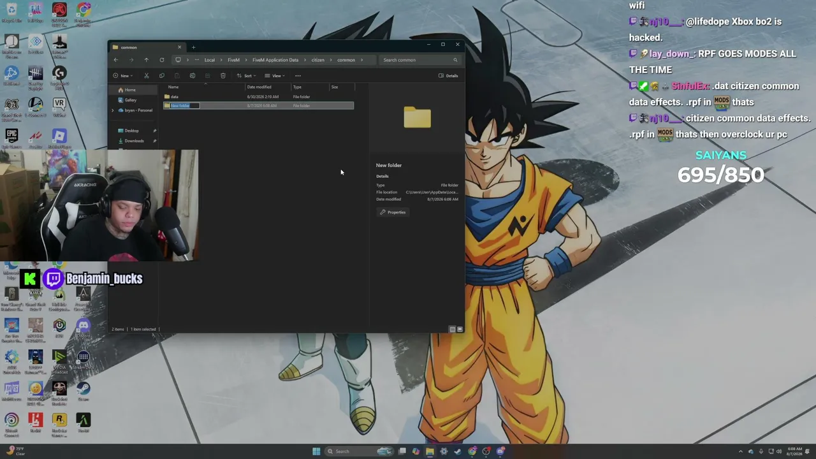Navigate to FiveM breadcrumb
816x459 pixels.
233,60
